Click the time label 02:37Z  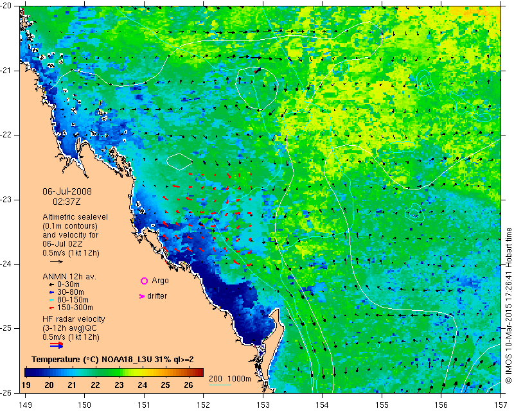[x=67, y=201]
